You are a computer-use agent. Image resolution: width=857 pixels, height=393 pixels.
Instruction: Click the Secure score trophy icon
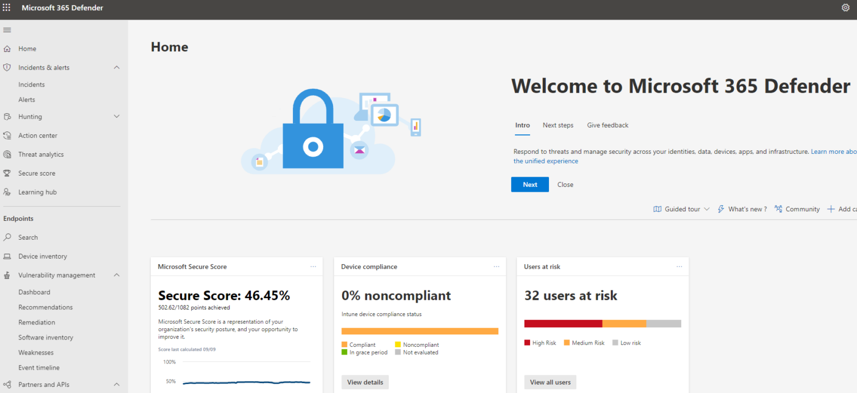click(7, 173)
